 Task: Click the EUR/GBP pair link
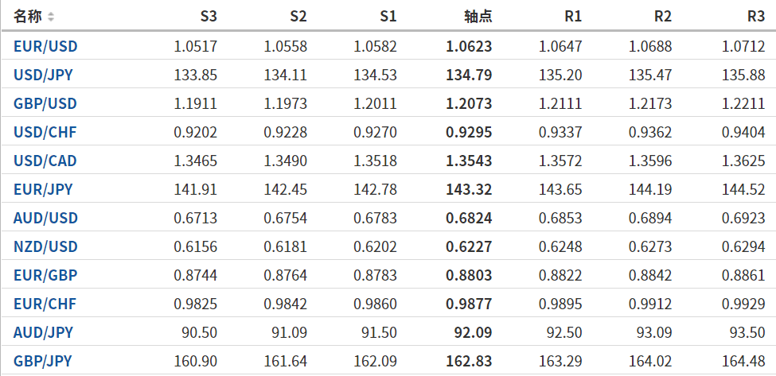[45, 275]
